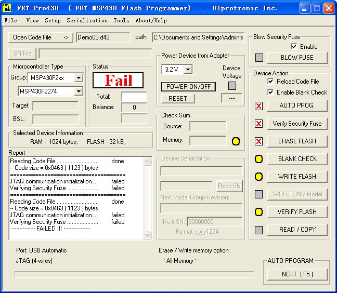Click the WRITE FLASH button
This screenshot has width=337, height=293.
click(297, 177)
